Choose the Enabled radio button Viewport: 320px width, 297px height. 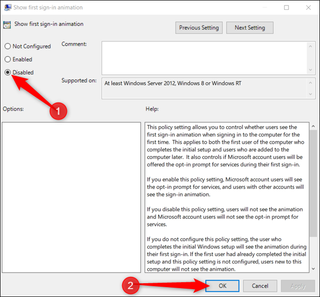18,60
